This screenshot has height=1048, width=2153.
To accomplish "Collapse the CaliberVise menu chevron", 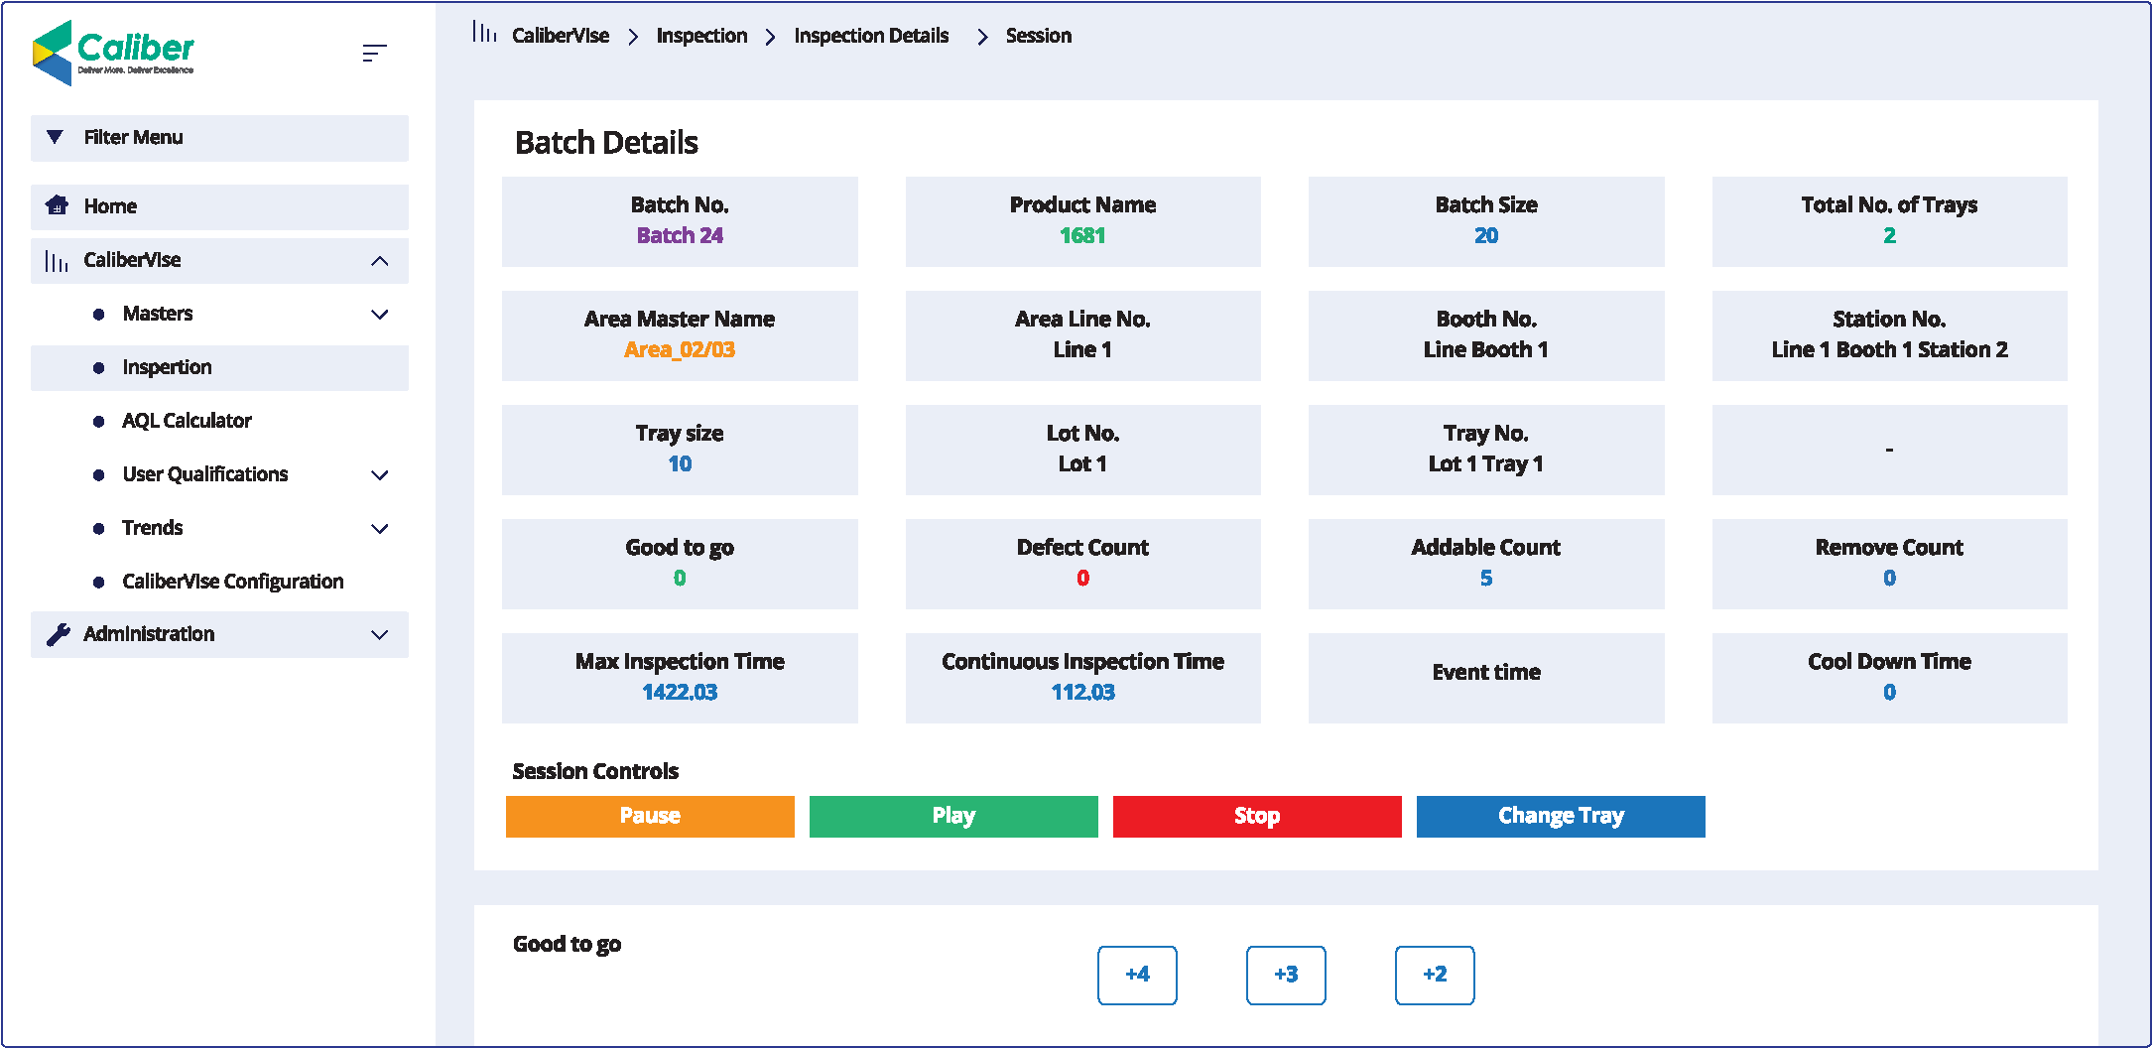I will [x=379, y=261].
